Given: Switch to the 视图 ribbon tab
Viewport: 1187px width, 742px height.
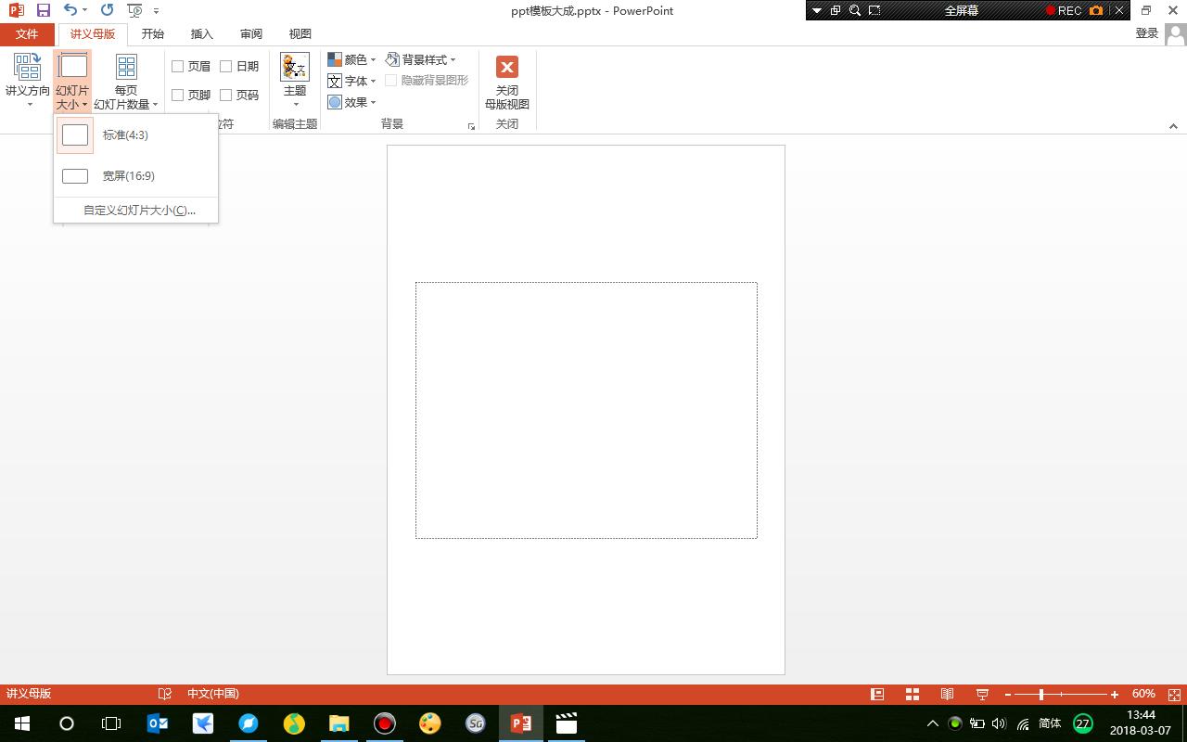Looking at the screenshot, I should (300, 33).
